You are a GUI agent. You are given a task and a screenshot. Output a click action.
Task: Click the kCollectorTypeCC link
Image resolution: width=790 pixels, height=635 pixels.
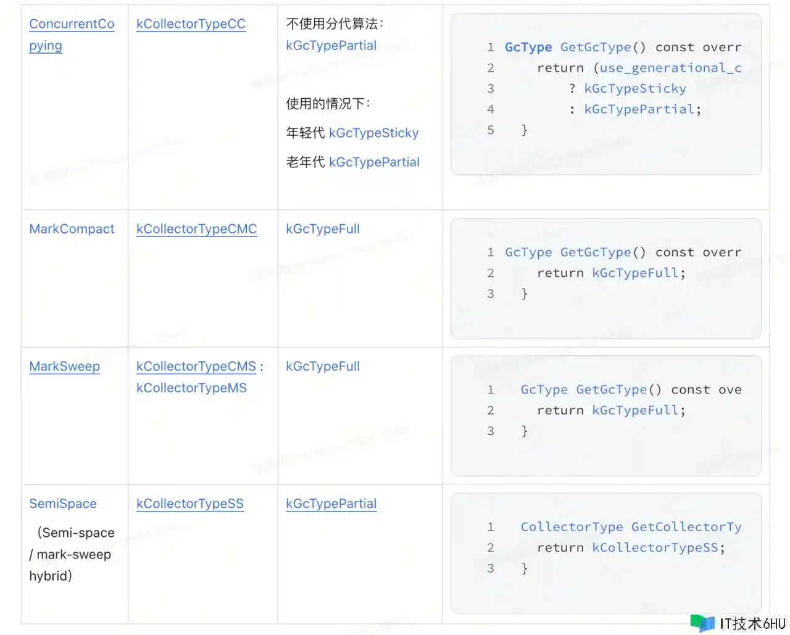click(191, 24)
